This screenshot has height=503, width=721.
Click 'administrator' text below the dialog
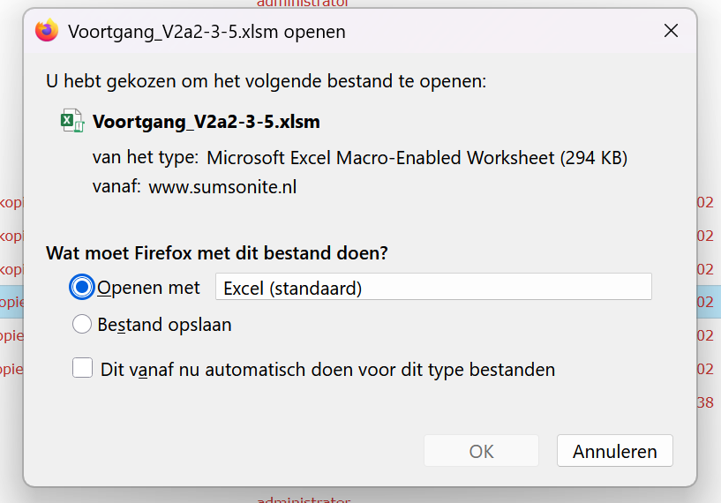[x=304, y=499]
